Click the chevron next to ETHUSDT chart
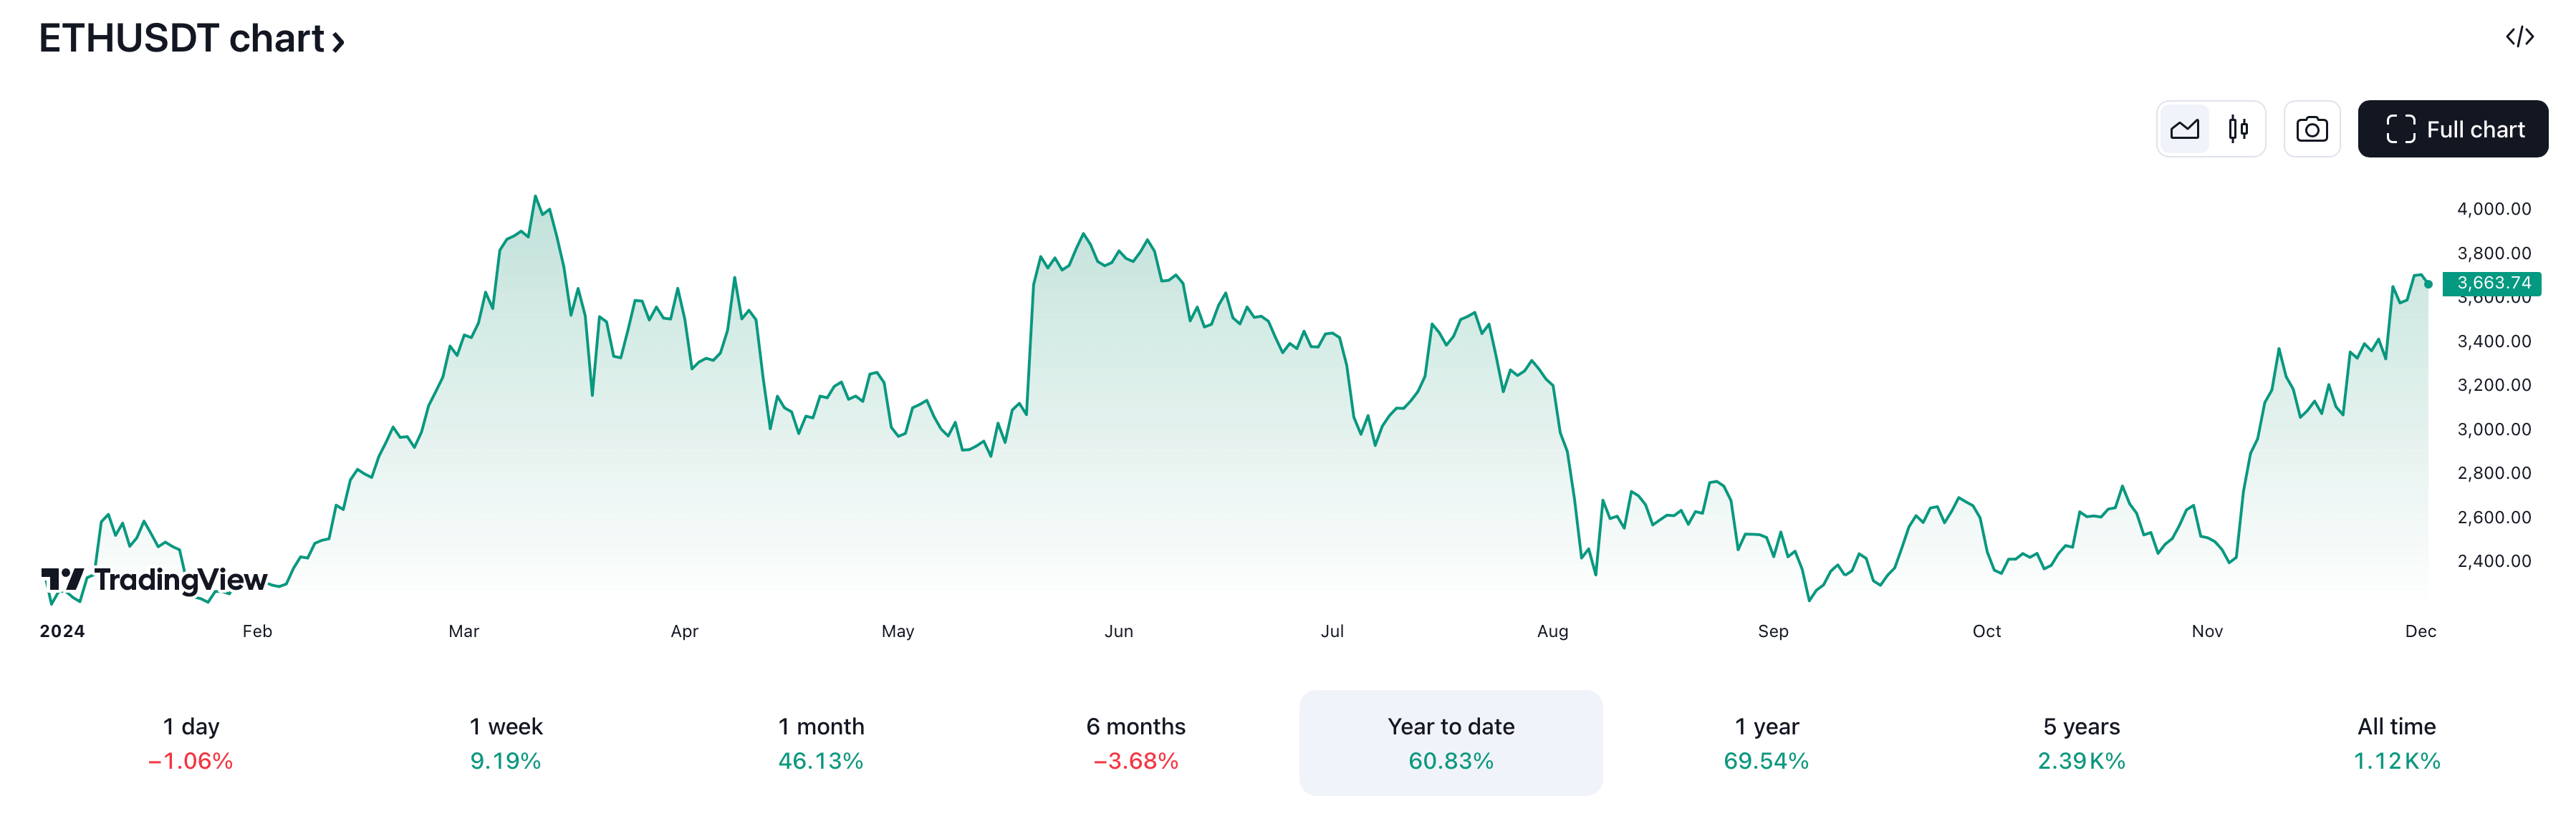 (339, 42)
